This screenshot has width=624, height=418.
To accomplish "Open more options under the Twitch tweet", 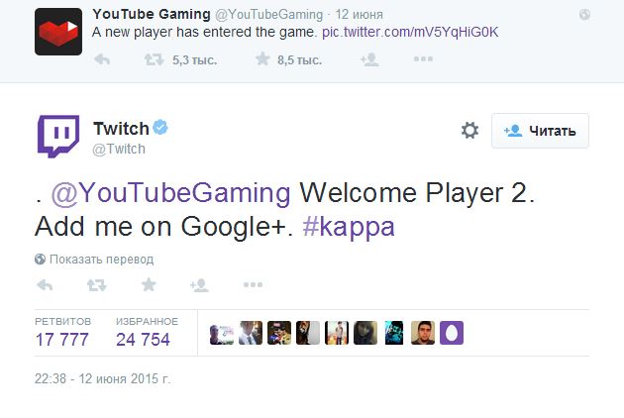I will 253,285.
